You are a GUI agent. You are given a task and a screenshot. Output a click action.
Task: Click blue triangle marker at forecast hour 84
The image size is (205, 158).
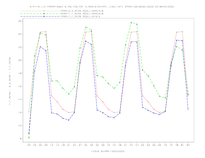coord(188,109)
